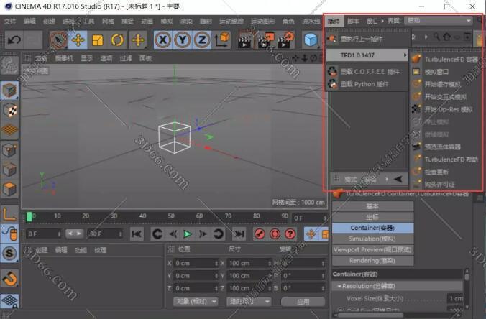
Task: Select Texture mode checkered cube icon
Action: click(x=9, y=110)
